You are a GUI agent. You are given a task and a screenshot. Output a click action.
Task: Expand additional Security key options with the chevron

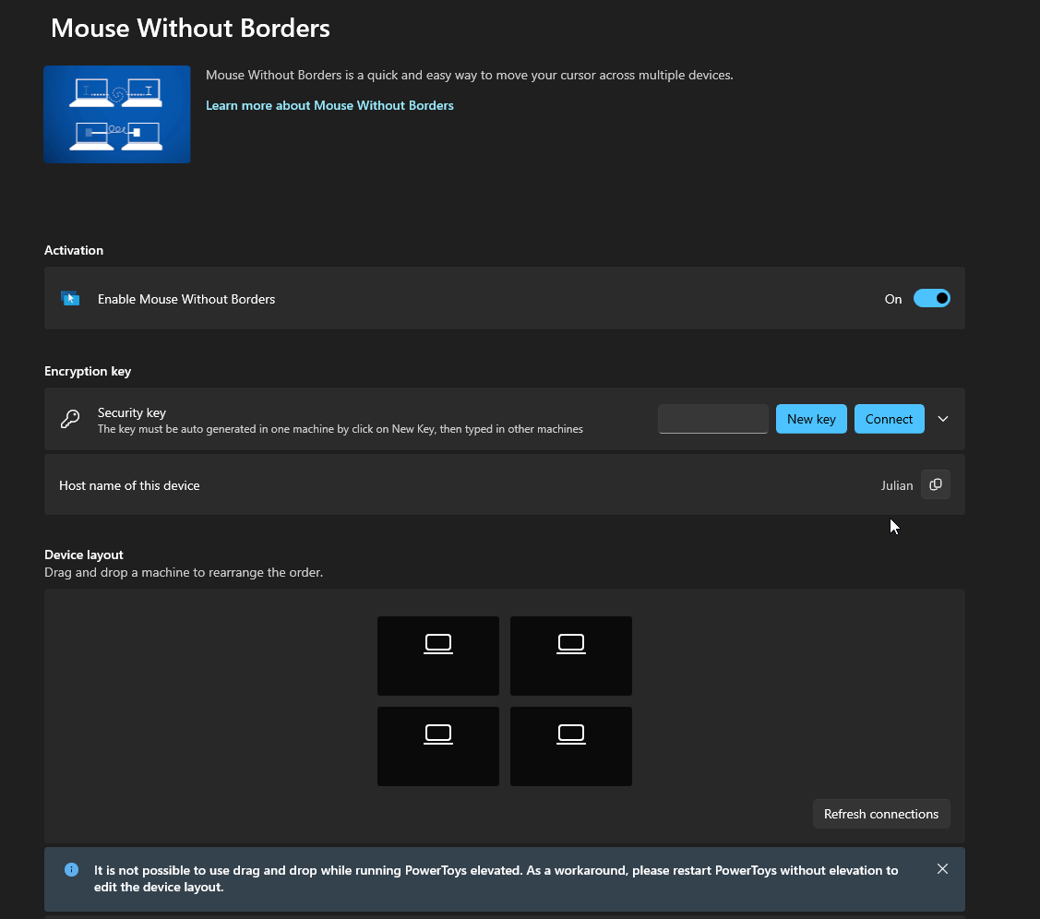pos(942,418)
